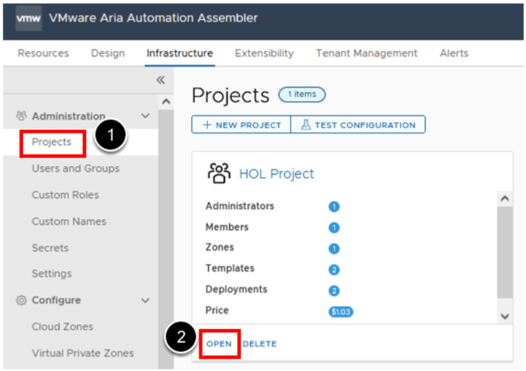Click the $1.03 price badge
This screenshot has height=371, width=526.
pos(340,312)
